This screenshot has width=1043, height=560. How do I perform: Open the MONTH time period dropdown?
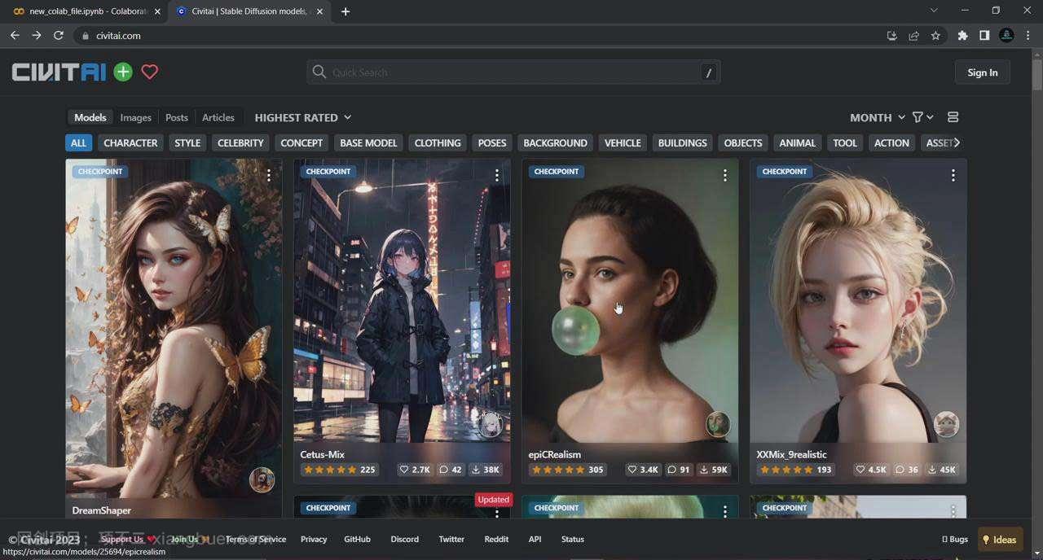[877, 117]
